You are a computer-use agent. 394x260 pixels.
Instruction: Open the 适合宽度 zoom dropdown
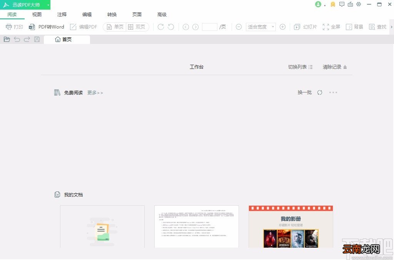coord(260,27)
